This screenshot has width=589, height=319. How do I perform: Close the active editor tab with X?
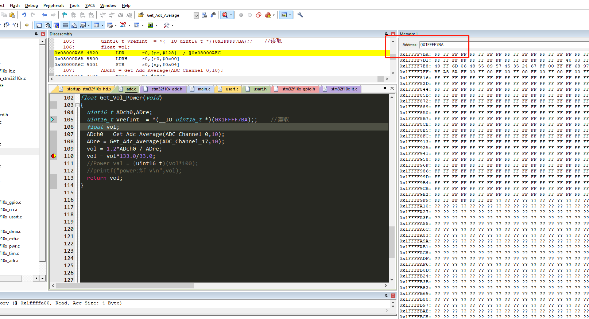pos(392,89)
